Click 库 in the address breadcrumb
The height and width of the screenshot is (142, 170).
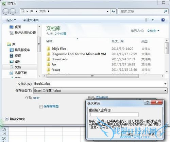32,11
